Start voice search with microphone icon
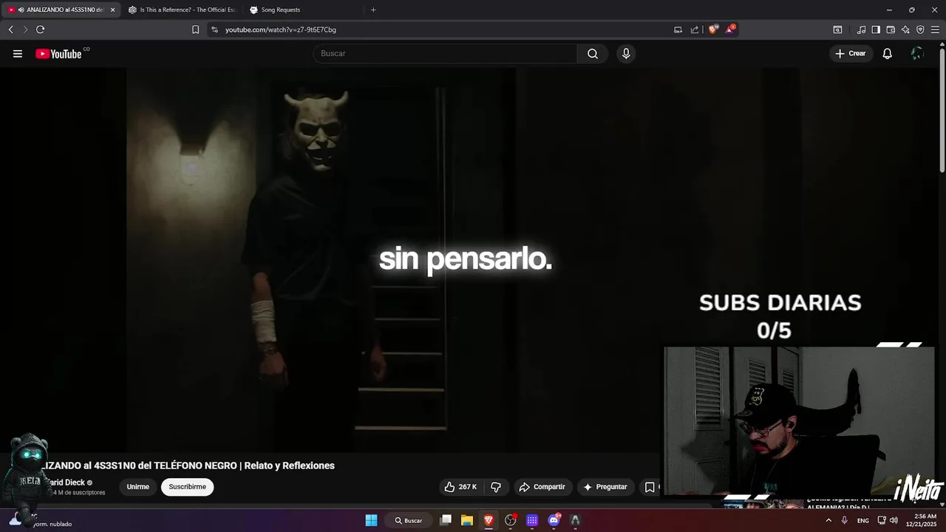Image resolution: width=946 pixels, height=532 pixels. click(x=626, y=53)
